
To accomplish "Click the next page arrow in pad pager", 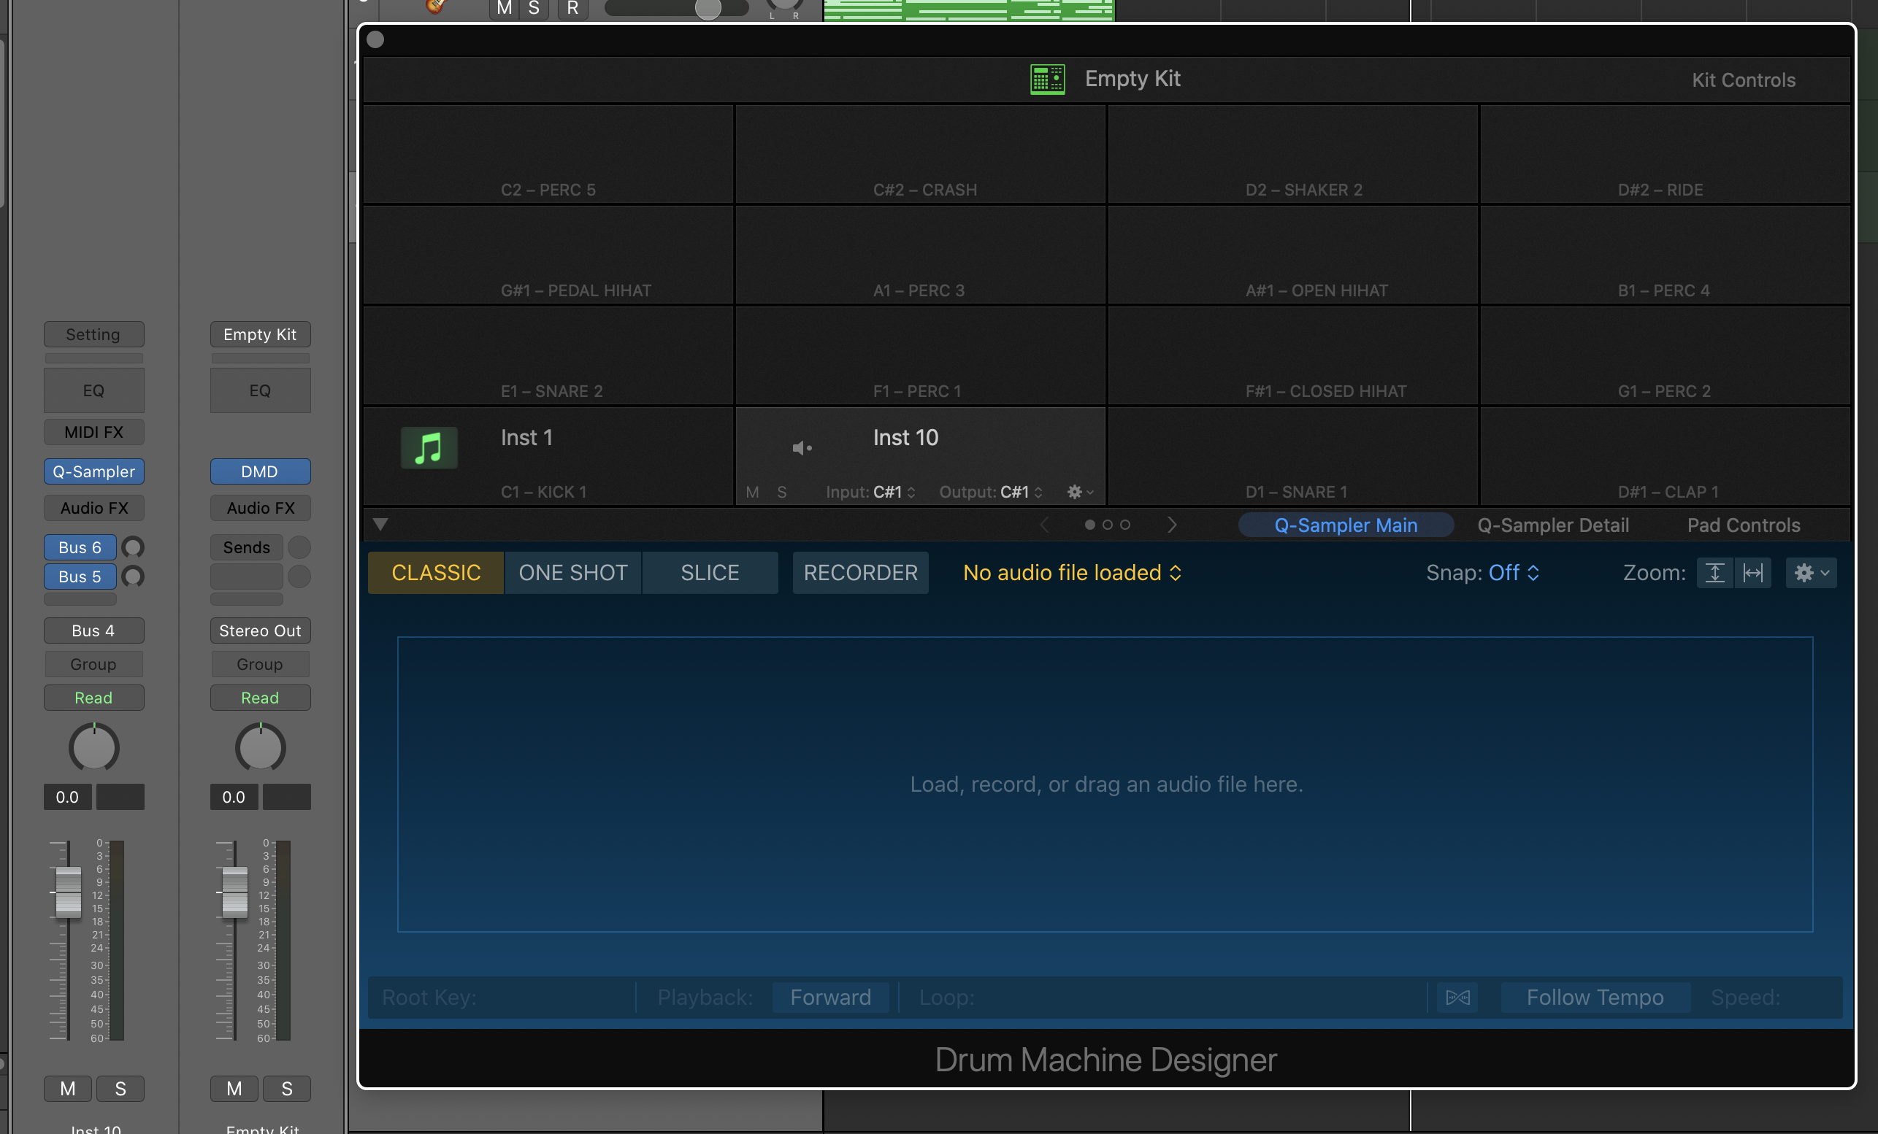I will [1172, 525].
